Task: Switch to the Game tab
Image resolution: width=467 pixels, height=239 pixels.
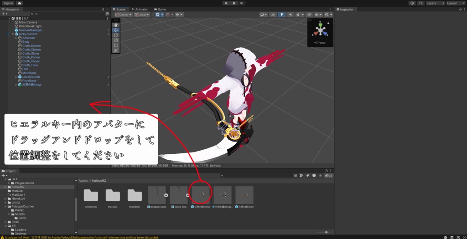Action: click(160, 9)
